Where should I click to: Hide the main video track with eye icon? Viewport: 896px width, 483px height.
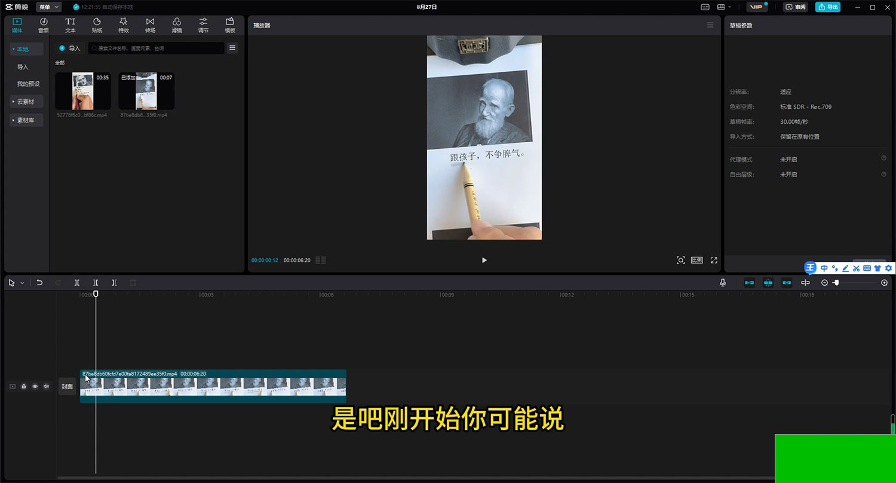point(35,386)
